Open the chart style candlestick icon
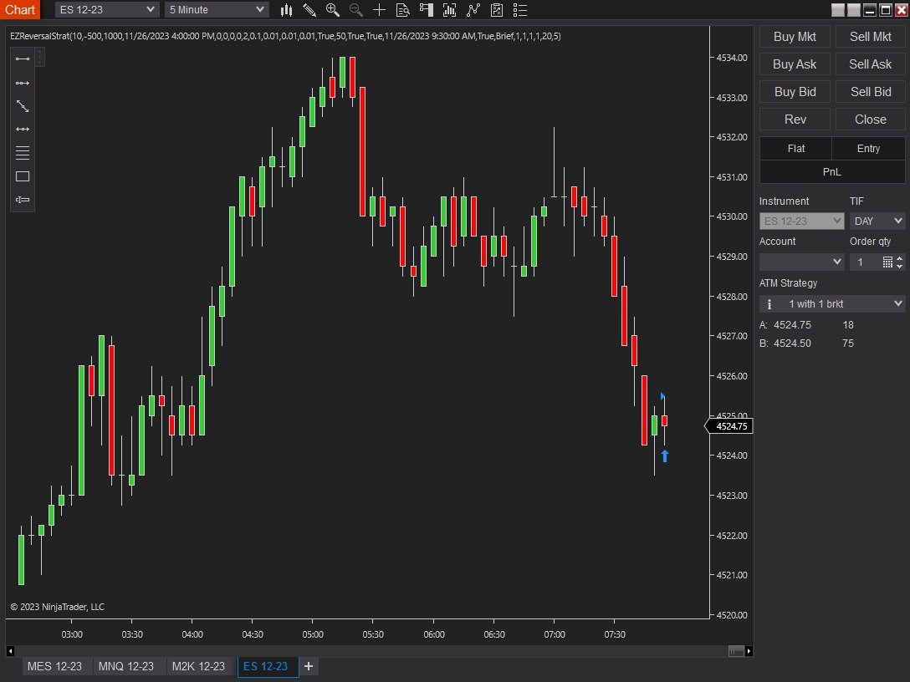Screen dimensions: 910x682 pyautogui.click(x=286, y=10)
